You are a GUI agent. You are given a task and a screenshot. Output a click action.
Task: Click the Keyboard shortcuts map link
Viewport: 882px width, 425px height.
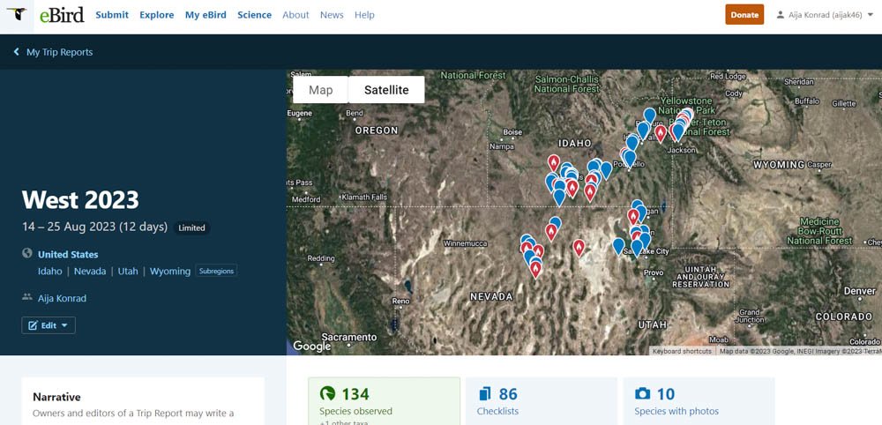pyautogui.click(x=683, y=351)
